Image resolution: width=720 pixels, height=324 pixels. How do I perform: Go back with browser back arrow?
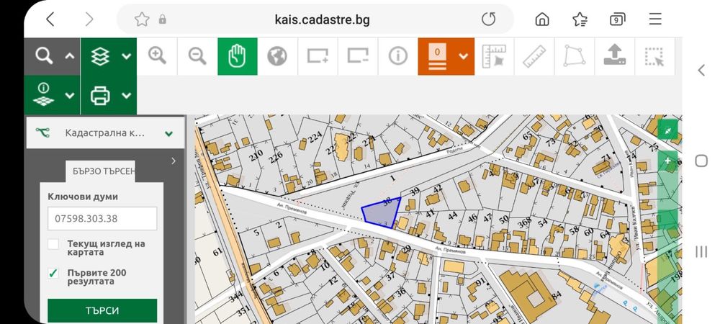pyautogui.click(x=50, y=19)
